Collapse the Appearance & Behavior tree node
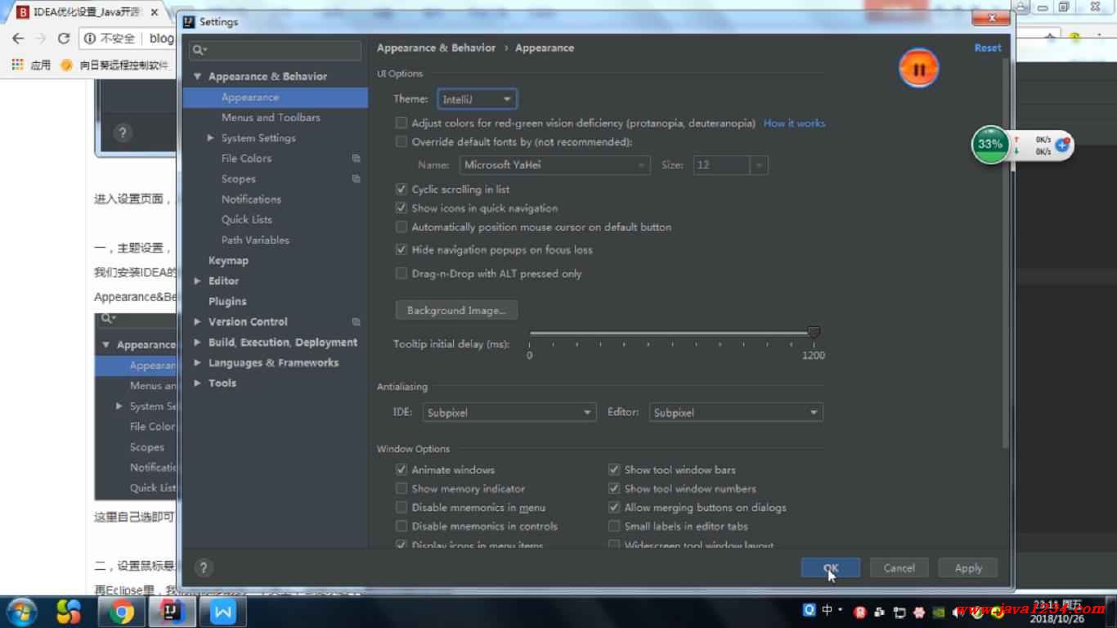 (x=197, y=77)
